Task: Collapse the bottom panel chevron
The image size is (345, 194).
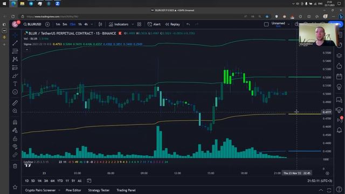Action: click(x=321, y=190)
